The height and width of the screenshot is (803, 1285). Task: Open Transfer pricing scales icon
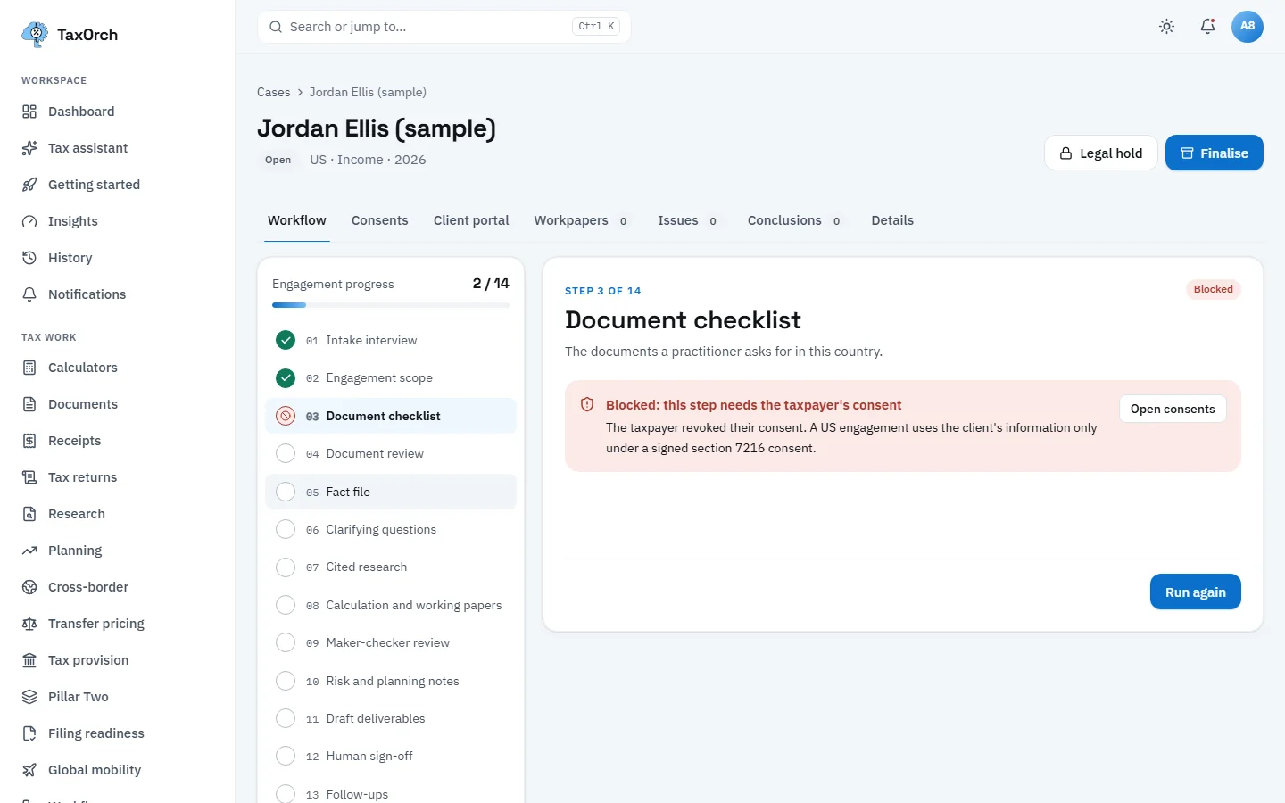[x=29, y=624]
